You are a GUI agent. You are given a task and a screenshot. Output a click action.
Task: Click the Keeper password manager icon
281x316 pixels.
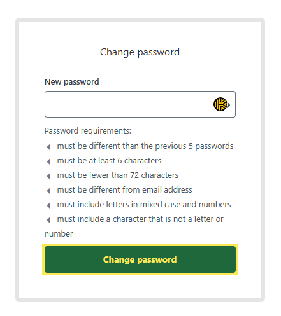pyautogui.click(x=220, y=104)
